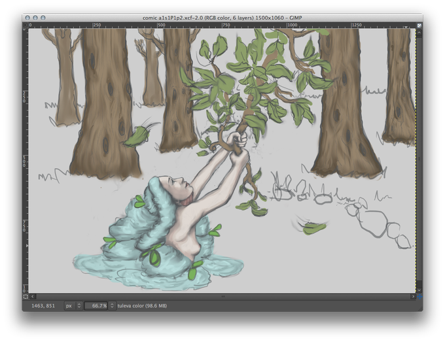445x342 pixels.
Task: Click the horizontal scrollbar handle
Action: pyautogui.click(x=223, y=297)
